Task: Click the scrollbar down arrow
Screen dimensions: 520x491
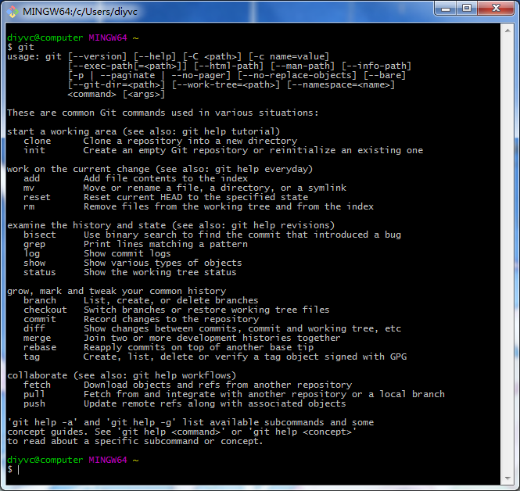Action: (507, 478)
